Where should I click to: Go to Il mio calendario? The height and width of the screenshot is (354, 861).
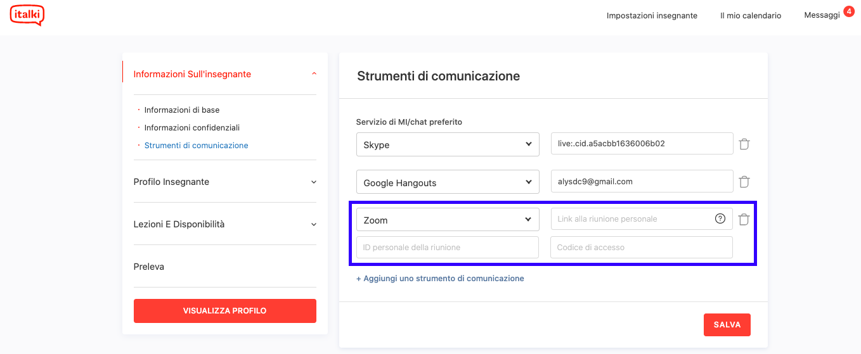point(751,15)
